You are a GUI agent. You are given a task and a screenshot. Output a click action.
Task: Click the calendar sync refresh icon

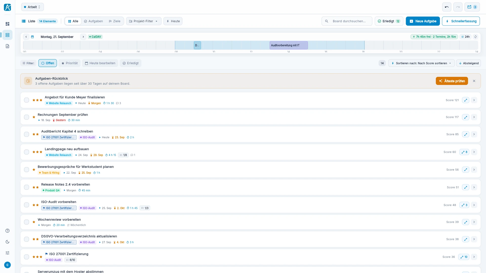point(476,37)
